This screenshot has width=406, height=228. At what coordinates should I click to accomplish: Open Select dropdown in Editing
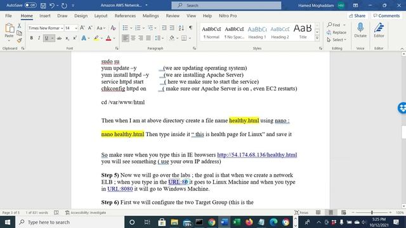click(x=337, y=40)
